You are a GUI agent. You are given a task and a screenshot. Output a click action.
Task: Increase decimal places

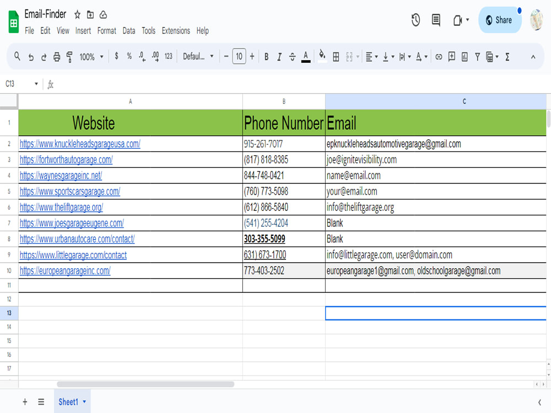[155, 57]
